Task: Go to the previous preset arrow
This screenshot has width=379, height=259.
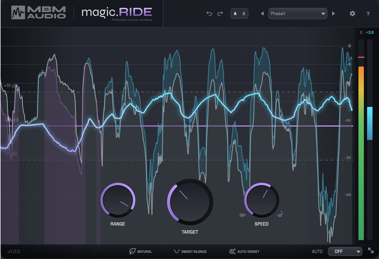Action: tap(262, 13)
